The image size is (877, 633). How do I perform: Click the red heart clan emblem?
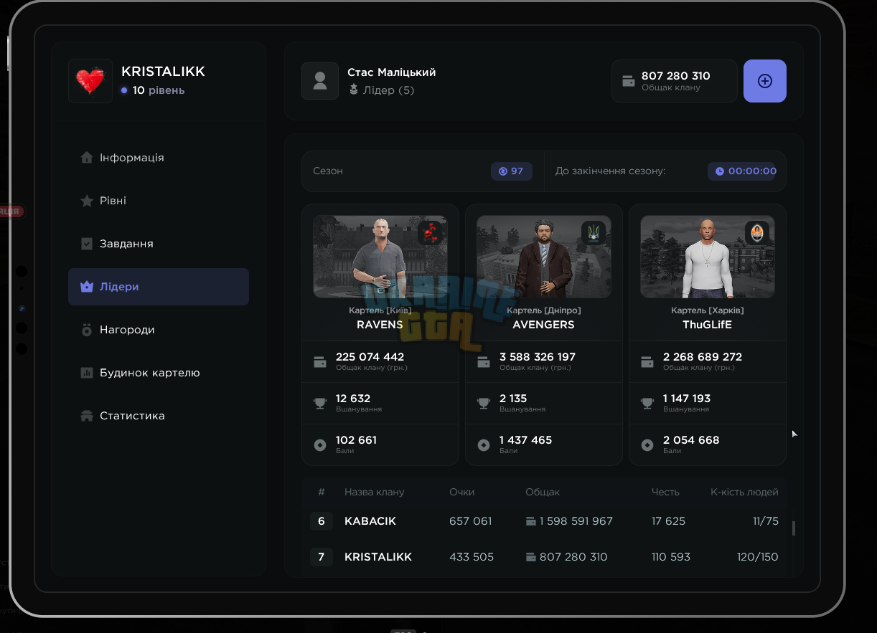(90, 81)
